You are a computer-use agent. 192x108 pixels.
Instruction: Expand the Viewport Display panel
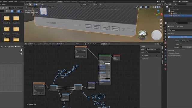[x=174, y=53]
